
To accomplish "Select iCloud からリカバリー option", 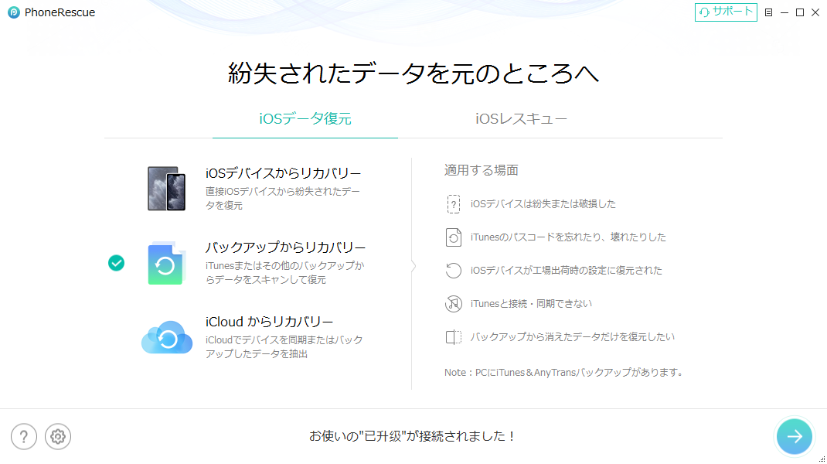I will tap(269, 322).
